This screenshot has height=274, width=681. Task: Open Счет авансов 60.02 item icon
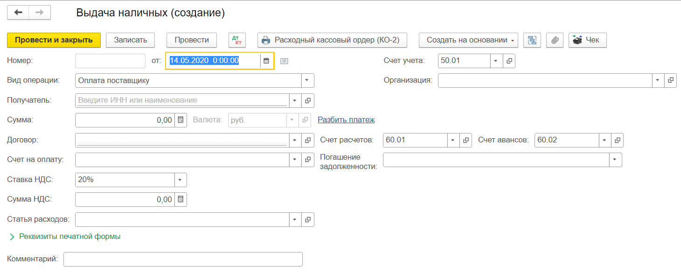click(x=617, y=140)
